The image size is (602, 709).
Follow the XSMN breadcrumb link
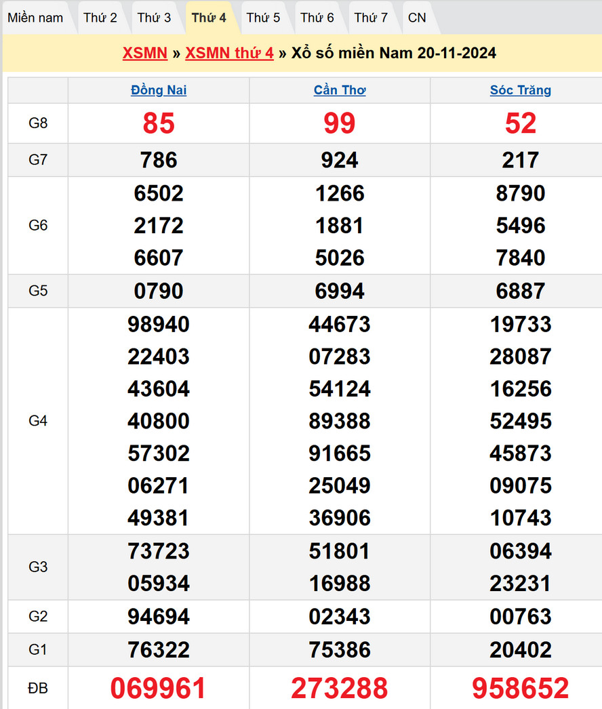pos(144,53)
